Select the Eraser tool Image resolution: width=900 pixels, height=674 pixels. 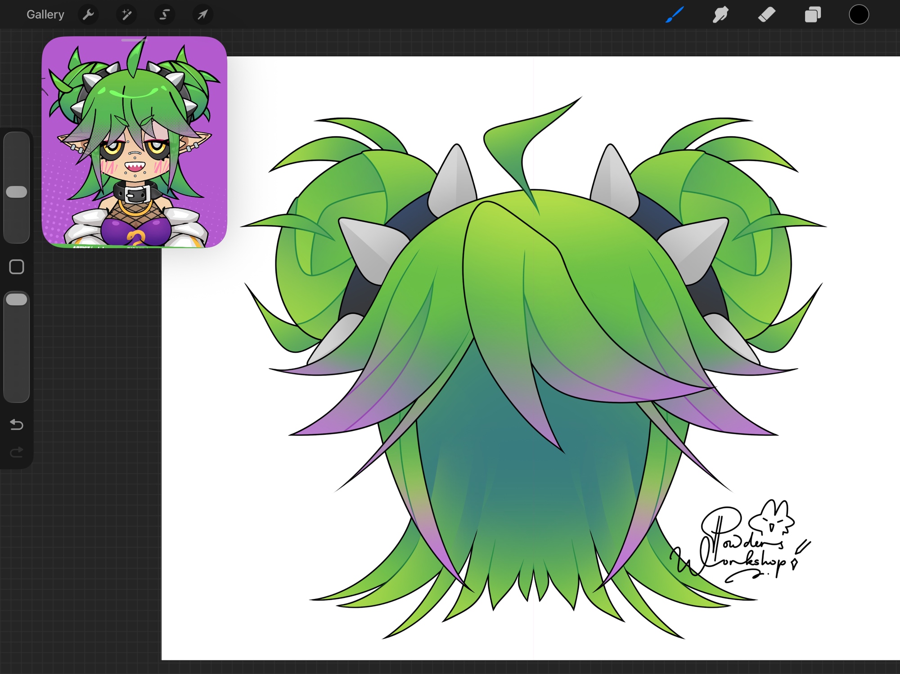click(x=767, y=15)
